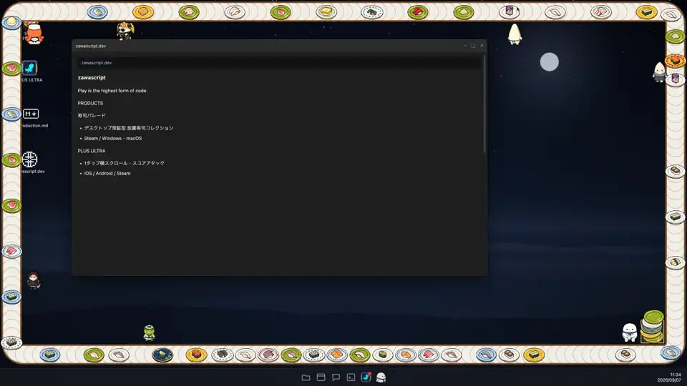Screen dimensions: 687x386
Task: Click the 1タップ横スクロール bullet line
Action: point(125,163)
